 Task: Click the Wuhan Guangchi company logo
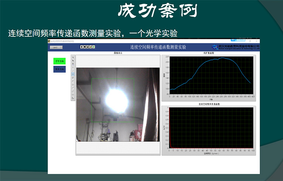pos(235,47)
